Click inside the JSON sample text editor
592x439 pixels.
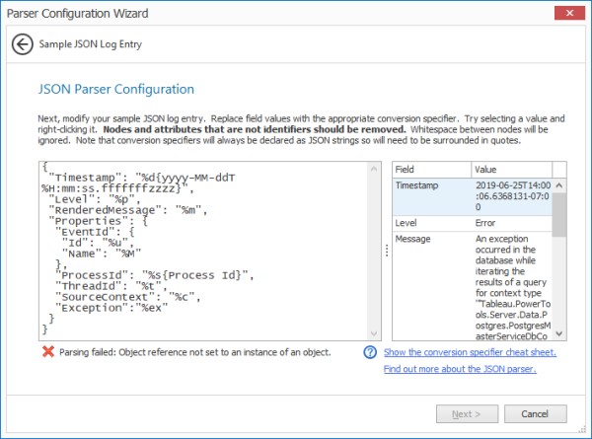(x=204, y=251)
